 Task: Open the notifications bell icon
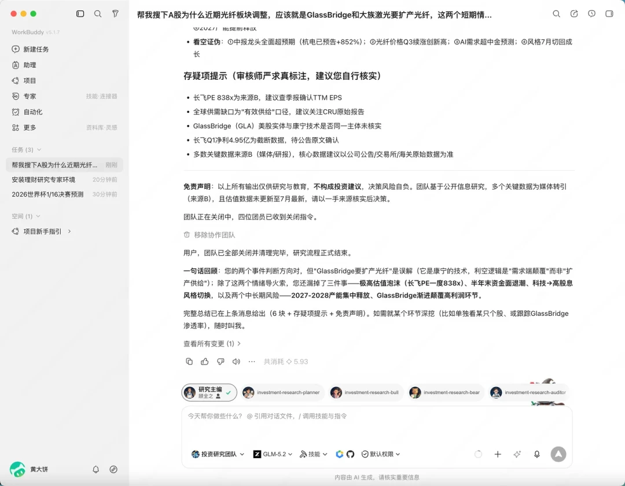coord(95,469)
